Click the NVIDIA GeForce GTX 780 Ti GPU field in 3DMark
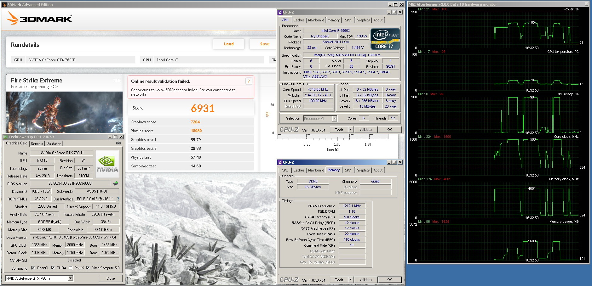The height and width of the screenshot is (286, 592). tap(80, 60)
